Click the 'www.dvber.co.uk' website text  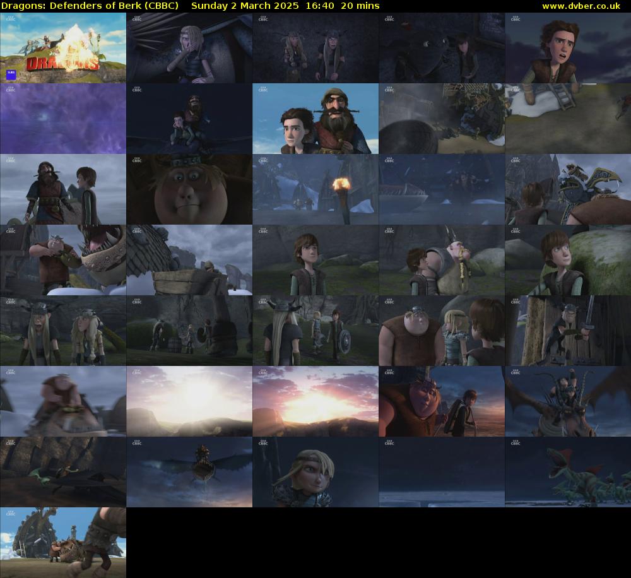581,6
